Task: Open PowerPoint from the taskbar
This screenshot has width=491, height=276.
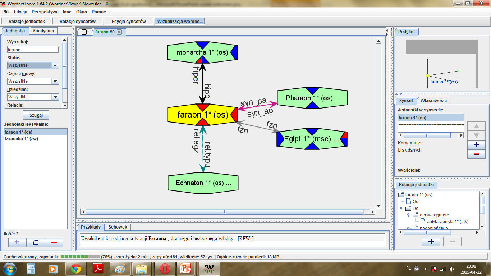Action: coord(185,268)
